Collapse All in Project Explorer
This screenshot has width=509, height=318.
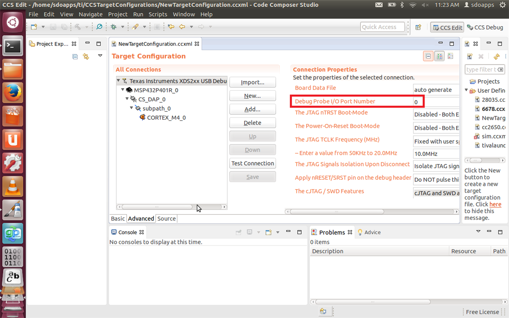(75, 56)
